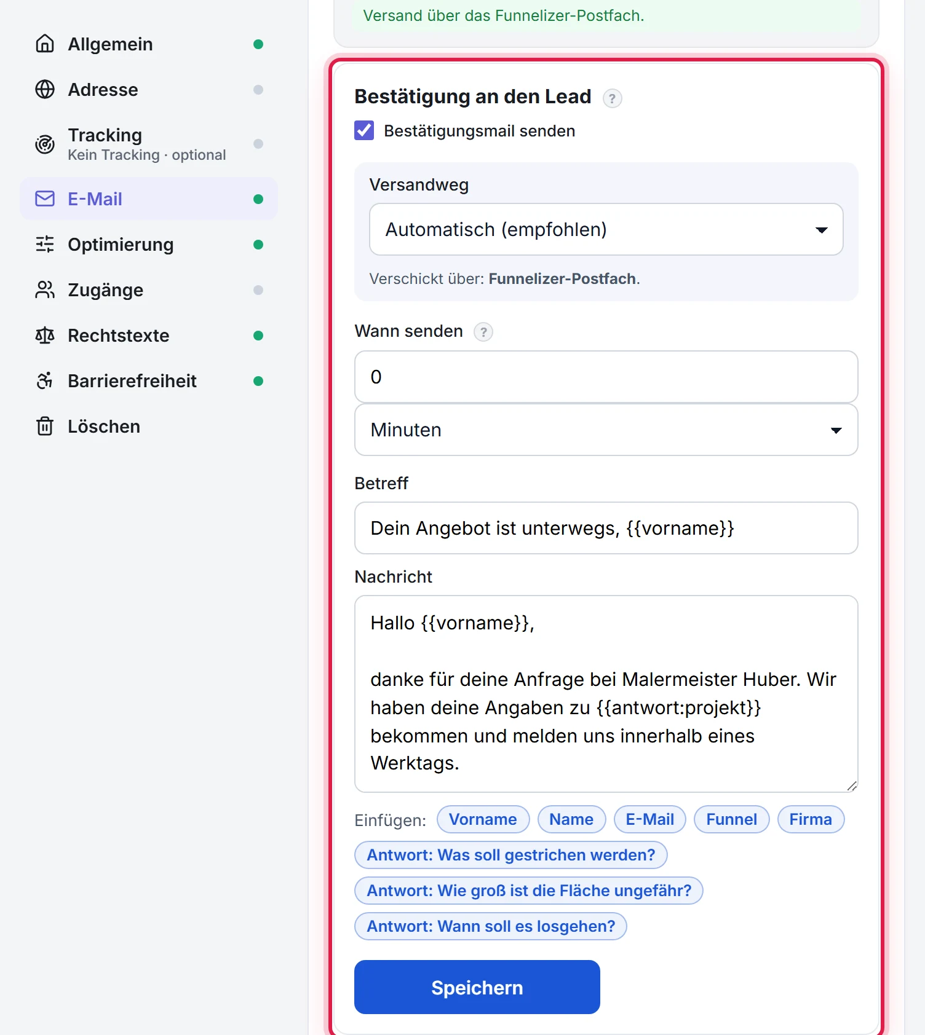Open the Minuten time unit dropdown
This screenshot has height=1035, width=925.
tap(606, 430)
